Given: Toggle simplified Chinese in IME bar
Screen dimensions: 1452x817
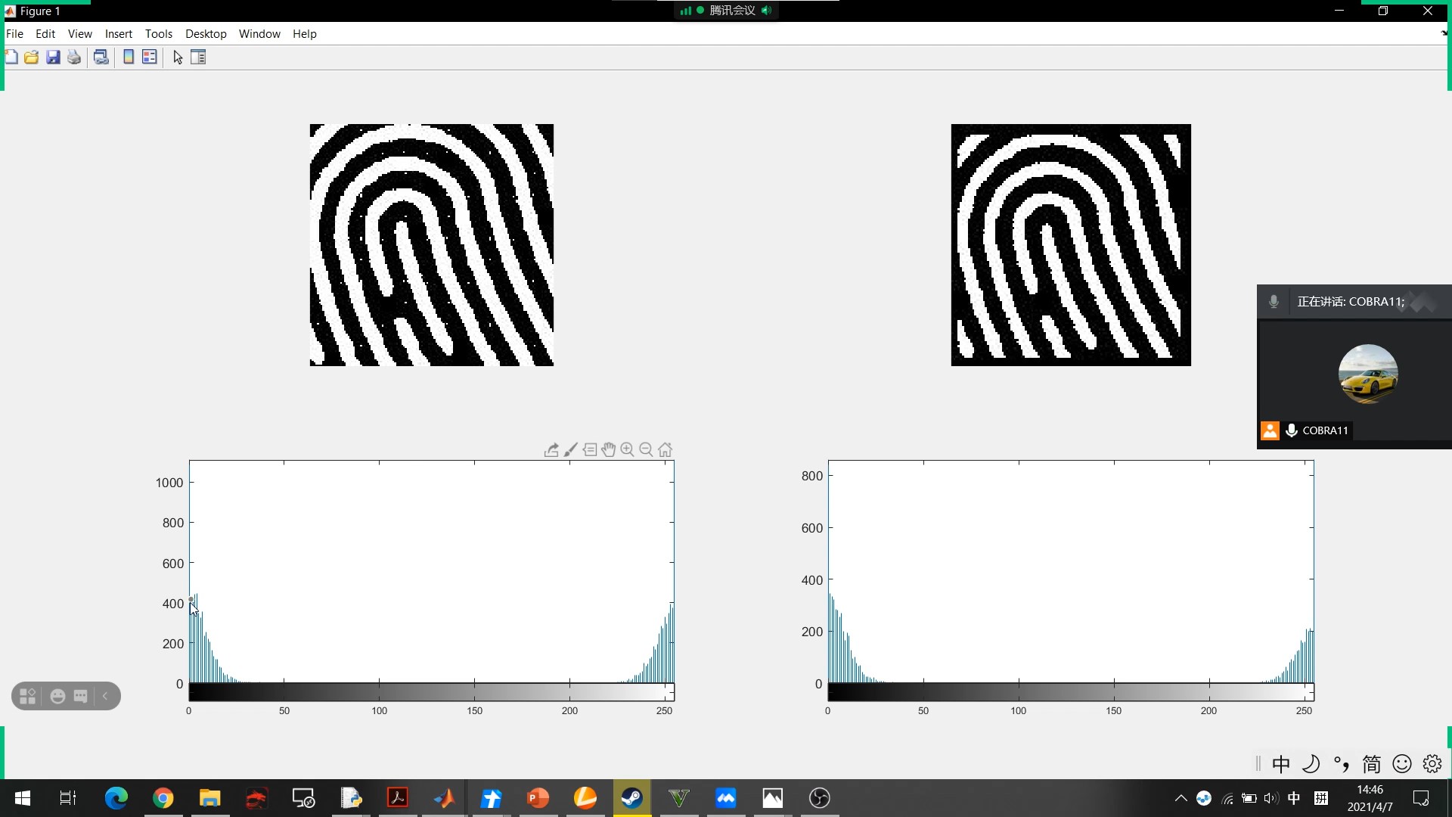Looking at the screenshot, I should [x=1372, y=764].
